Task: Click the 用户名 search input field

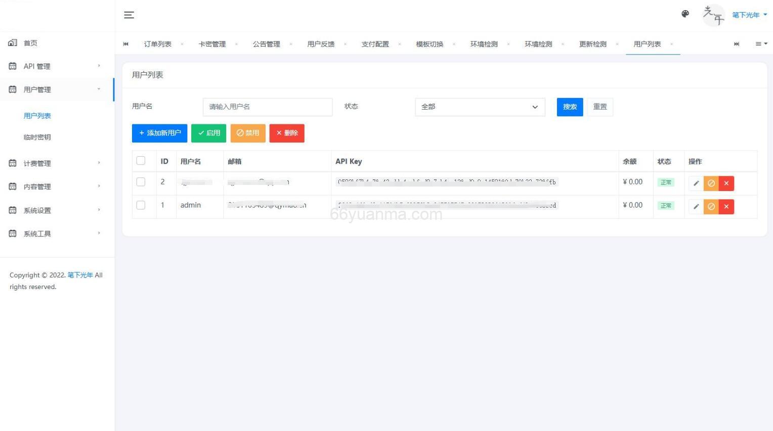Action: (267, 107)
